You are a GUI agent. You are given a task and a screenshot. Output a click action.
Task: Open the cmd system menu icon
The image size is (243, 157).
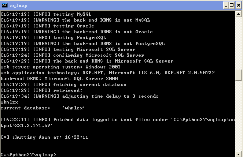[4, 5]
